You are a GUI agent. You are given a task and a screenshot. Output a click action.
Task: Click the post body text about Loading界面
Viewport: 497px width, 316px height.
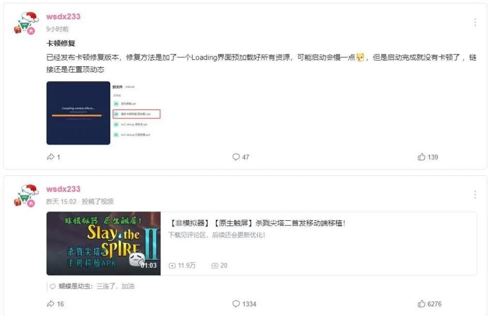261,63
